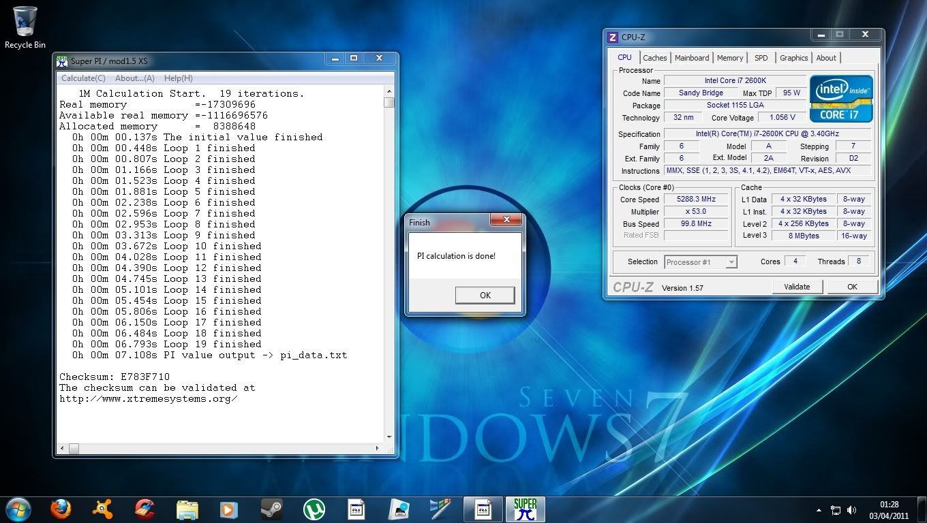Click the 'PI calculation is done!' message
This screenshot has height=523, width=927.
456,256
